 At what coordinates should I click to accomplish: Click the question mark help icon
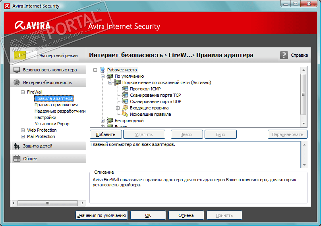click(284, 55)
